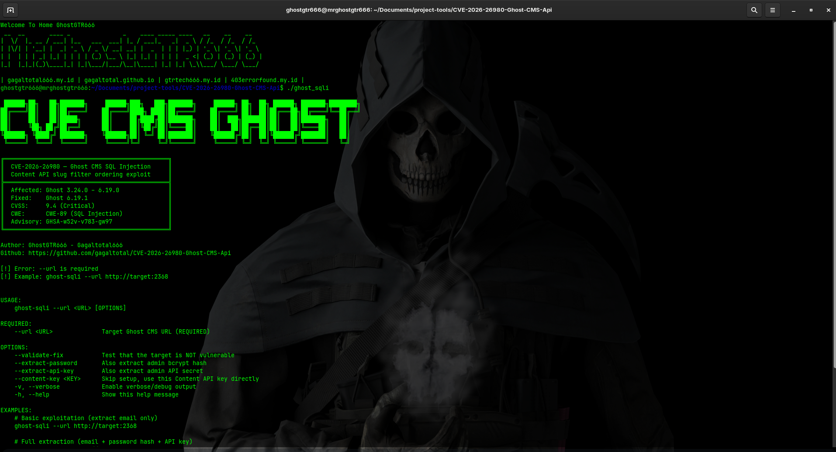Click the 'ghost-sqli --url http://target:2368' example under EXAMPLES

pyautogui.click(x=76, y=426)
